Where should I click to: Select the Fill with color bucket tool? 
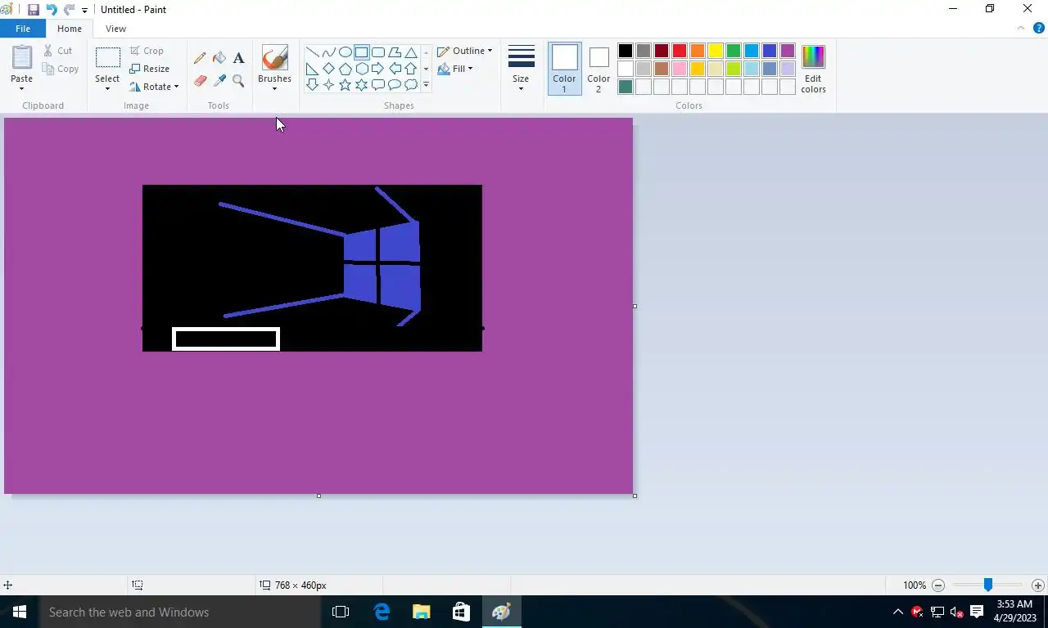[x=219, y=58]
